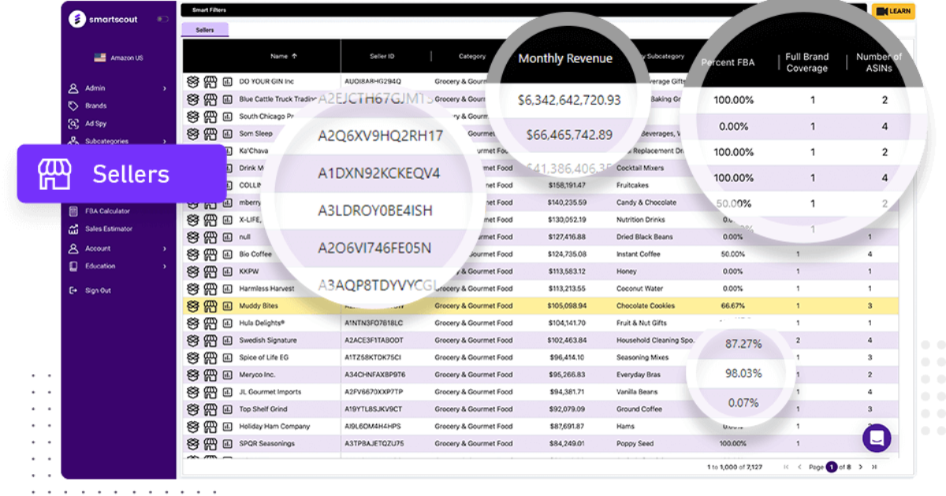Expand the Education sidebar chevron
The image size is (946, 496).
pos(165,267)
